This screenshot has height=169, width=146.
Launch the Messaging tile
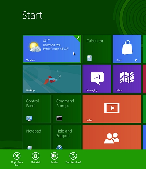pos(97,79)
